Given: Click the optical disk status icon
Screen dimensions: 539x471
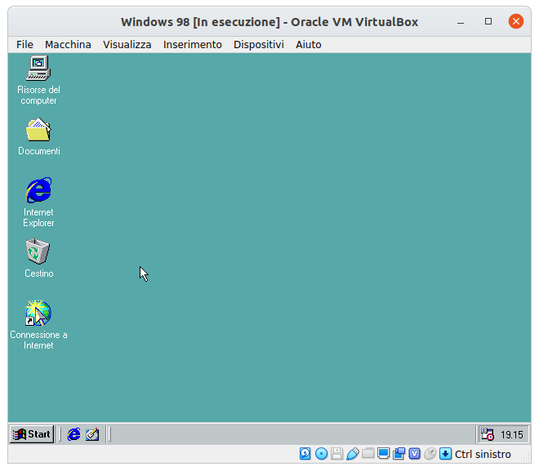Looking at the screenshot, I should [x=321, y=454].
